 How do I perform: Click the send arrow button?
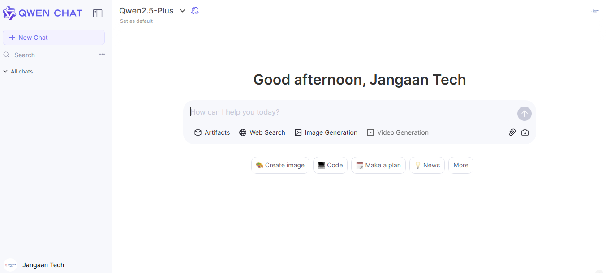point(524,114)
